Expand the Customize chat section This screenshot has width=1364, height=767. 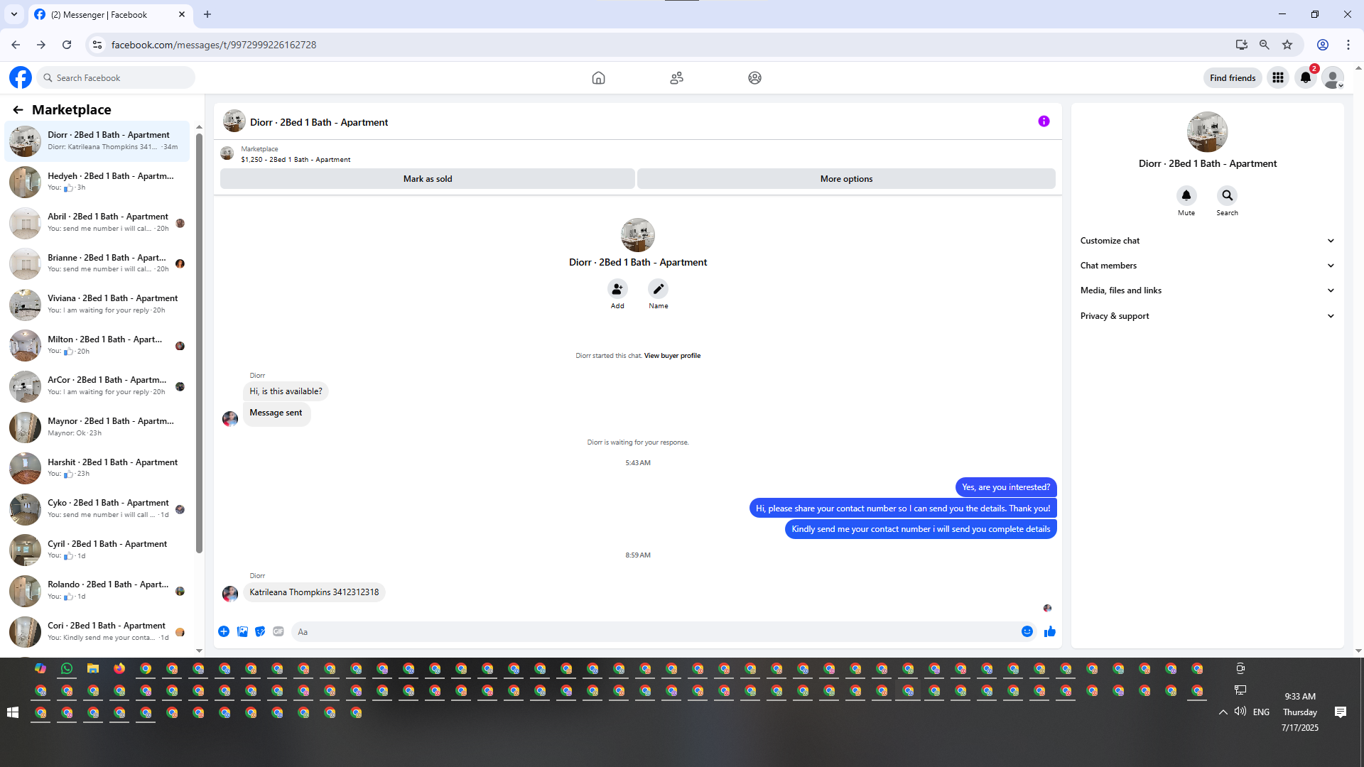1208,241
